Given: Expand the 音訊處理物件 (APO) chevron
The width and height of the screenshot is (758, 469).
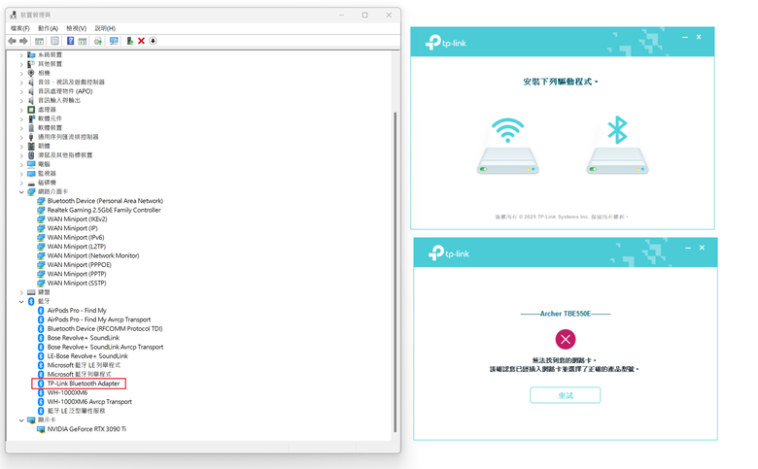Looking at the screenshot, I should [21, 91].
